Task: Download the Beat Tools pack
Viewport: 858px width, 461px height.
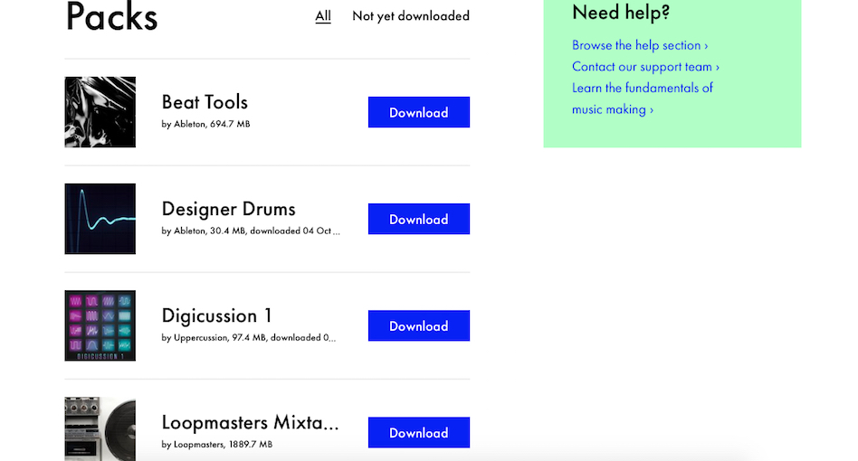Action: pos(419,112)
